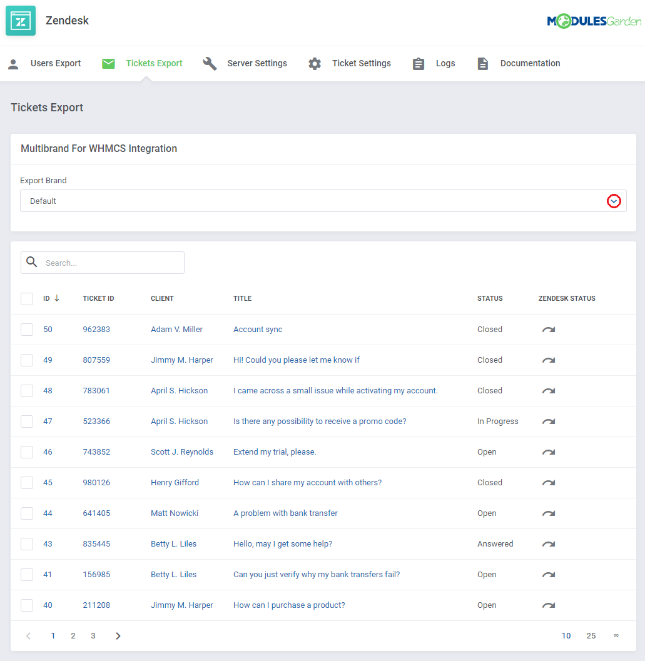Check the box for ticket ID 47
Image resolution: width=645 pixels, height=661 pixels.
[27, 421]
